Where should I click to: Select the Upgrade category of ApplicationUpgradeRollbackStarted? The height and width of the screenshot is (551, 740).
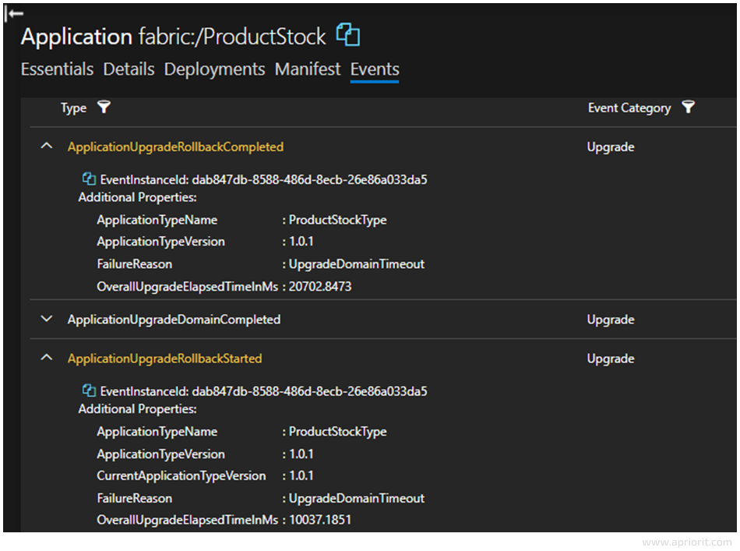point(611,359)
